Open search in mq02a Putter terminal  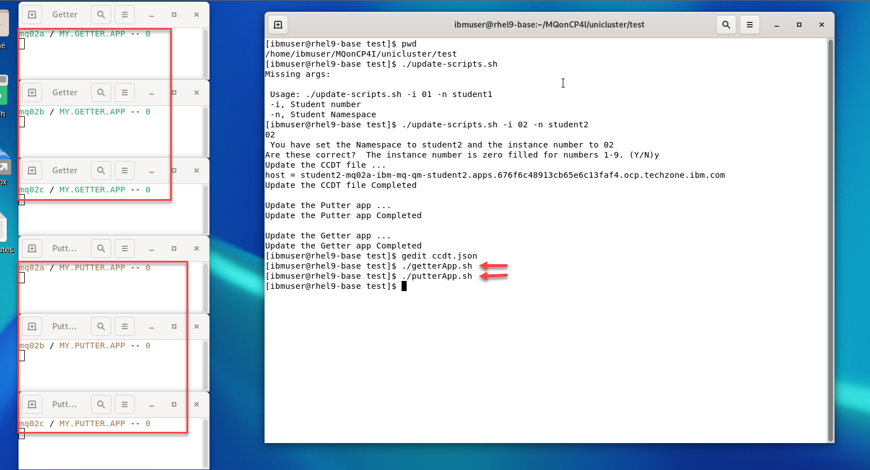(x=101, y=248)
